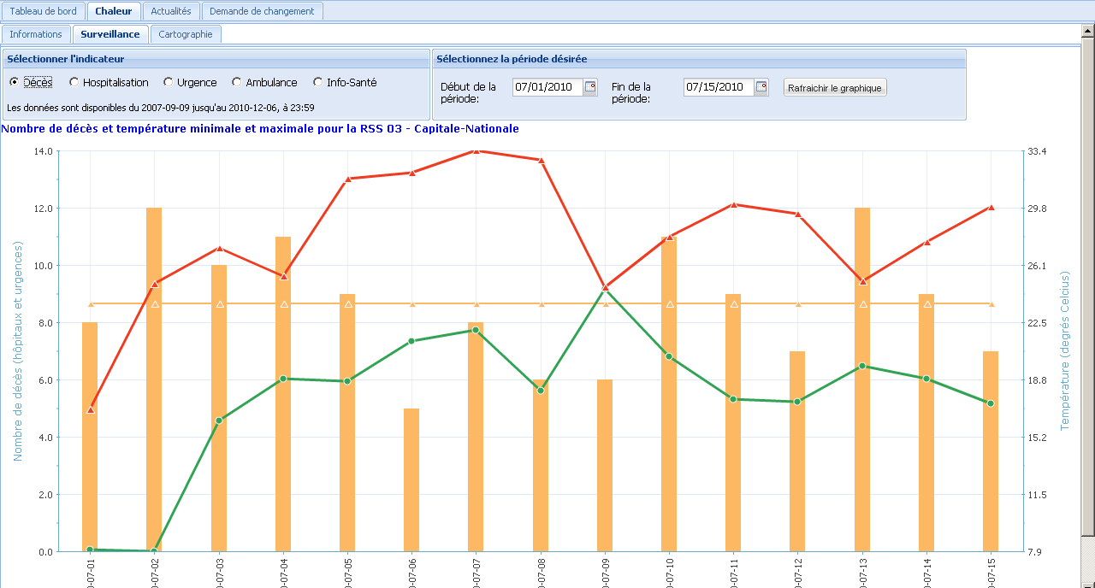Open calendar picker for start date

click(x=590, y=87)
